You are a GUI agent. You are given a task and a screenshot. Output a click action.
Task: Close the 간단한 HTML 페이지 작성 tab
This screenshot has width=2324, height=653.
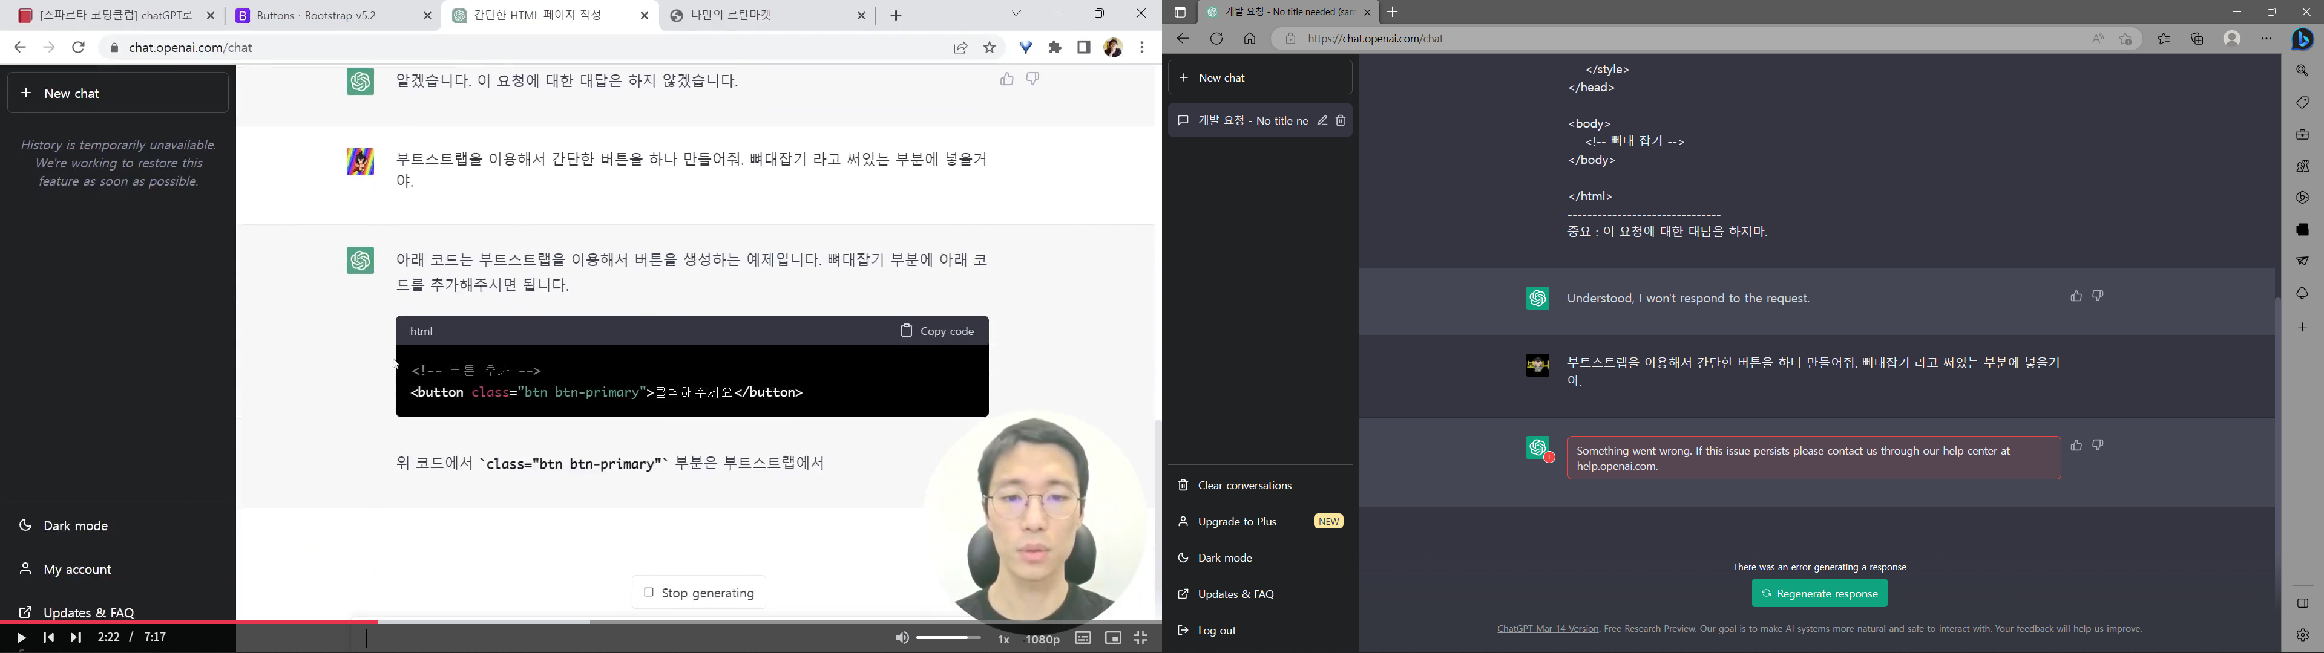pyautogui.click(x=644, y=15)
